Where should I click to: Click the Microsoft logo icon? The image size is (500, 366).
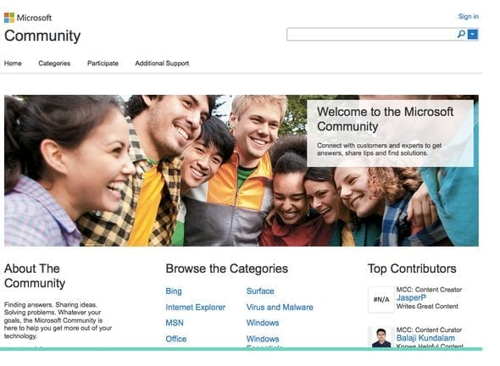9,18
